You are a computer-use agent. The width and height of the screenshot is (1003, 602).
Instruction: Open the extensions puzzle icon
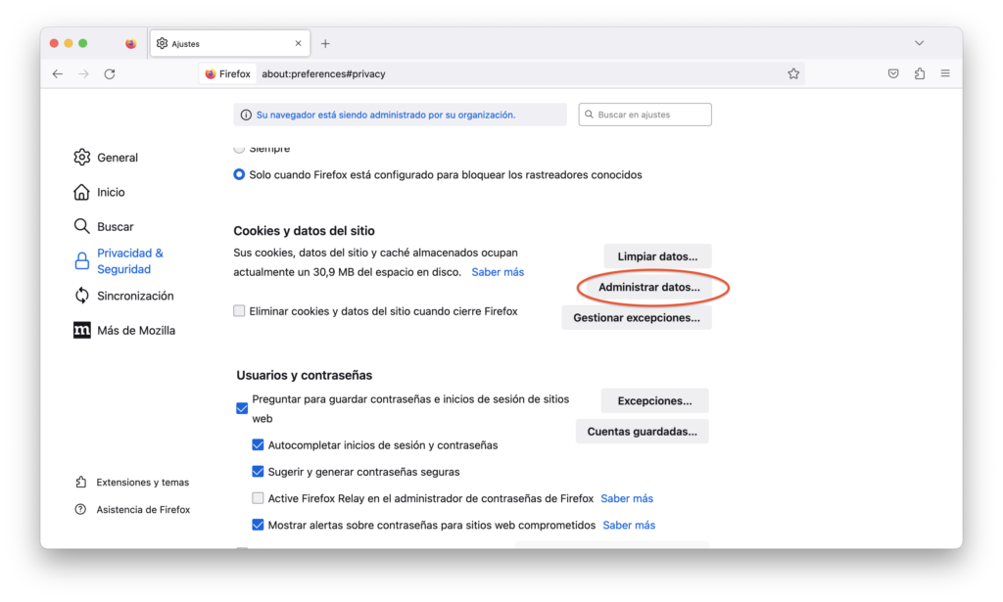(920, 73)
